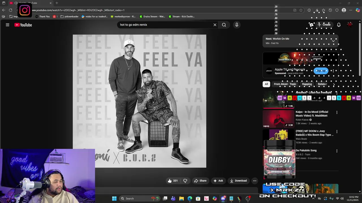This screenshot has height=203, width=362.
Task: Open browser extensions puzzle icon
Action: coord(309,10)
